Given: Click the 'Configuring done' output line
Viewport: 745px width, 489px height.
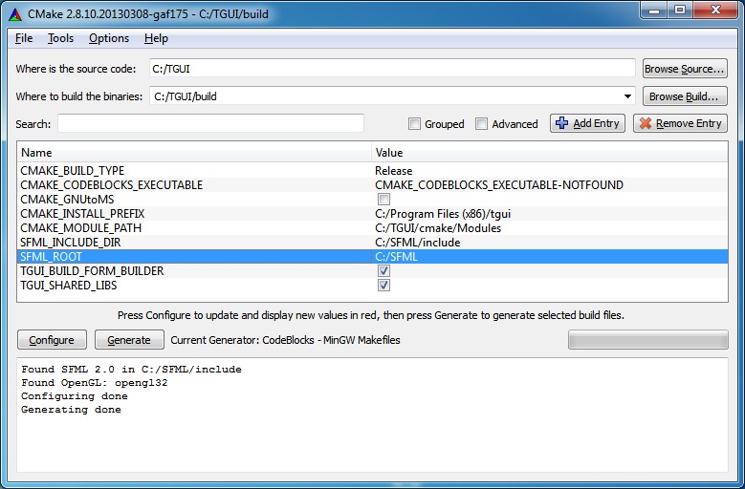Looking at the screenshot, I should click(75, 396).
